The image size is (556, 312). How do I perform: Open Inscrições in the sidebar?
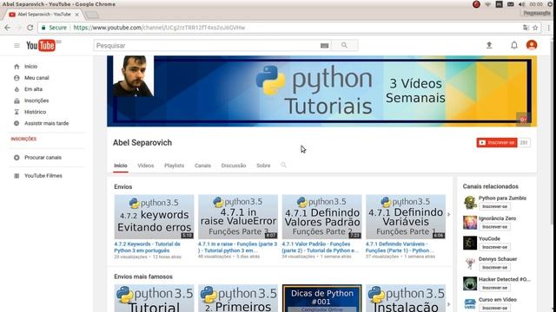point(36,101)
